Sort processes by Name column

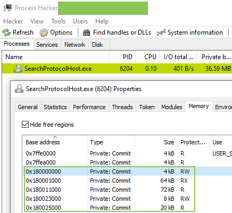(x=55, y=57)
